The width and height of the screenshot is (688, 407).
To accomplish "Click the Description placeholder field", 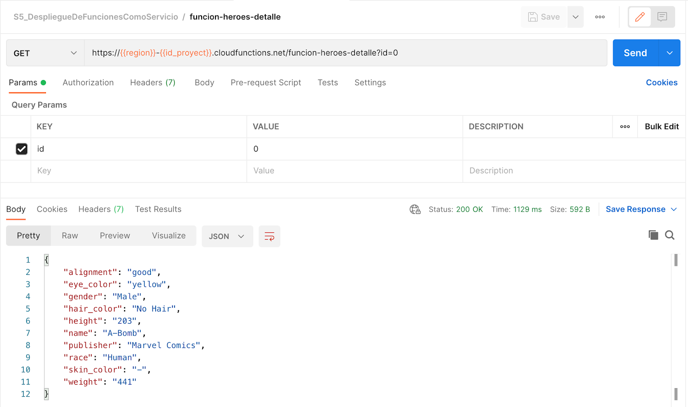I will pyautogui.click(x=574, y=171).
